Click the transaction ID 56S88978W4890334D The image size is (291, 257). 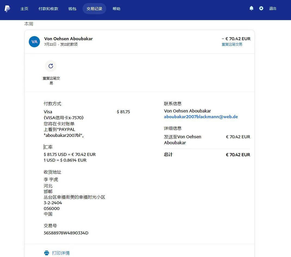pyautogui.click(x=66, y=233)
